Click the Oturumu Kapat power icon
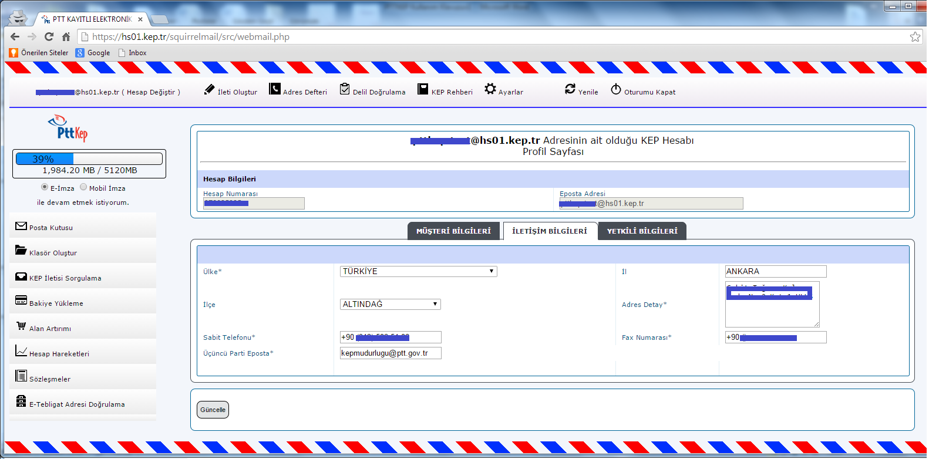The width and height of the screenshot is (929, 459). pos(616,89)
